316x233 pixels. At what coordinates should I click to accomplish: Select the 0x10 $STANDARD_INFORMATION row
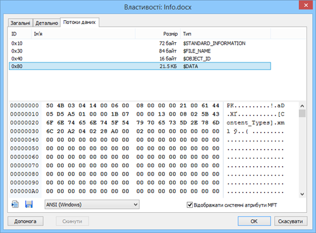coord(140,44)
